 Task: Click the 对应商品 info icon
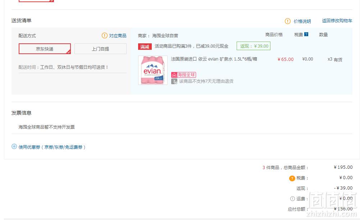(104, 35)
